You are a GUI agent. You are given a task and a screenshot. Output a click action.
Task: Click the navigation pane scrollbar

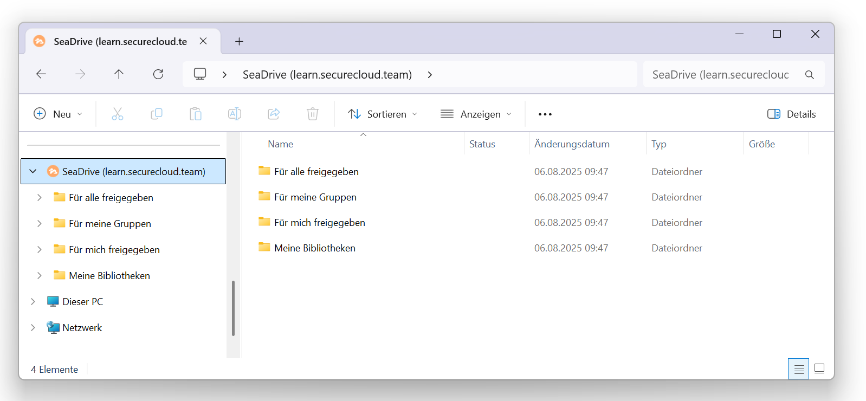pos(233,308)
